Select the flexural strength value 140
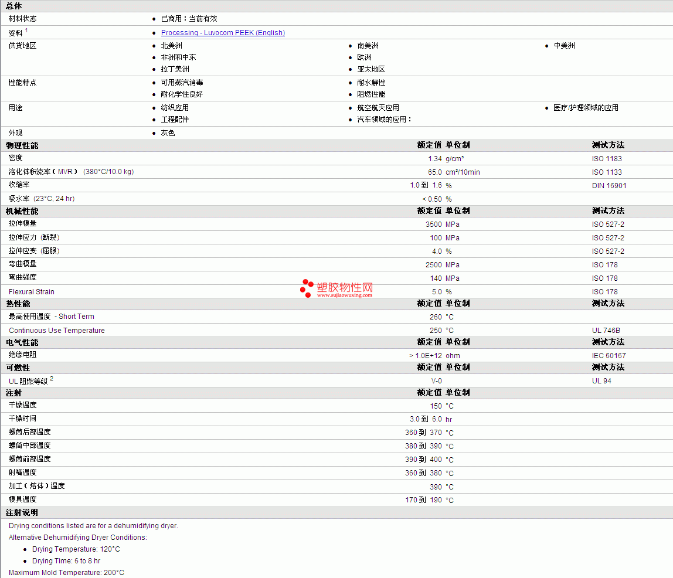Viewport: 673px width, 578px height. [x=436, y=278]
